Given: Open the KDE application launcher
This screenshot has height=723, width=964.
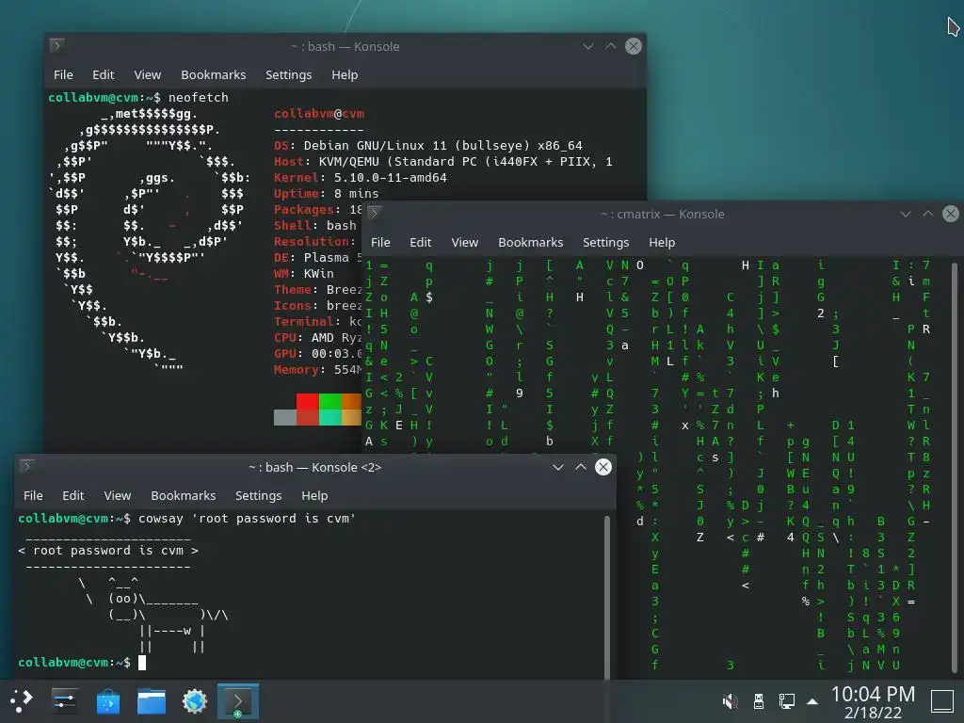Looking at the screenshot, I should 22,700.
